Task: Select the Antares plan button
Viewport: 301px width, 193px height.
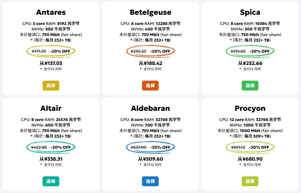Action: point(51,86)
